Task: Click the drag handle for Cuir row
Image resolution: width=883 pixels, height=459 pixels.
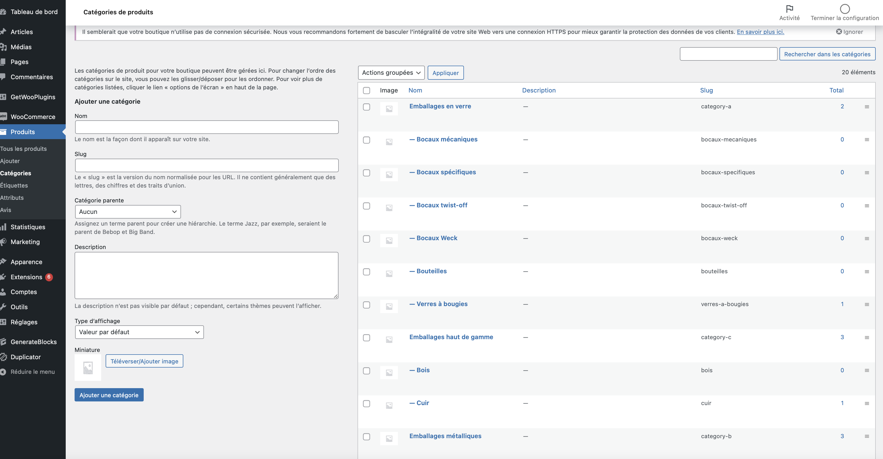Action: tap(867, 404)
